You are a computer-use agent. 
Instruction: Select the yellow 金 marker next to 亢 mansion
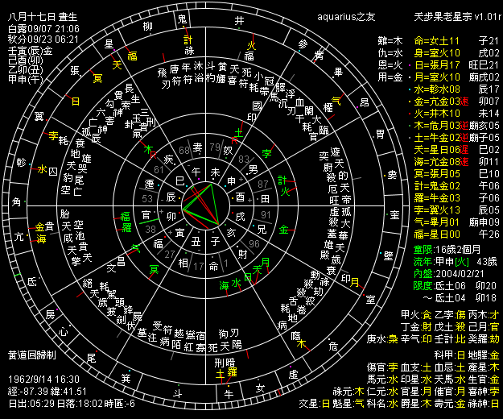click(x=39, y=227)
